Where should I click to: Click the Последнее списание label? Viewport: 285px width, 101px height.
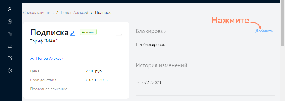[x=49, y=89]
